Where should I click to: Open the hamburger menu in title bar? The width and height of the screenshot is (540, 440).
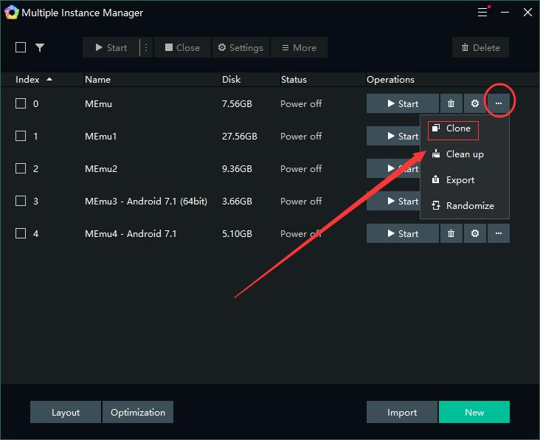tap(482, 13)
